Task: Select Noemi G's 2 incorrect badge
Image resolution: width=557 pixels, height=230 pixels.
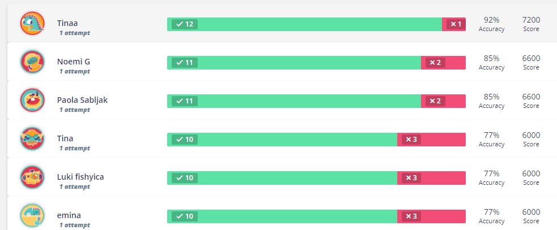Action: pyautogui.click(x=435, y=63)
